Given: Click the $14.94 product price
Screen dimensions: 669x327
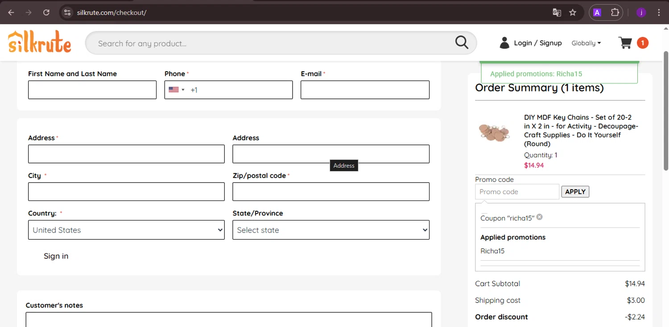Looking at the screenshot, I should (534, 165).
